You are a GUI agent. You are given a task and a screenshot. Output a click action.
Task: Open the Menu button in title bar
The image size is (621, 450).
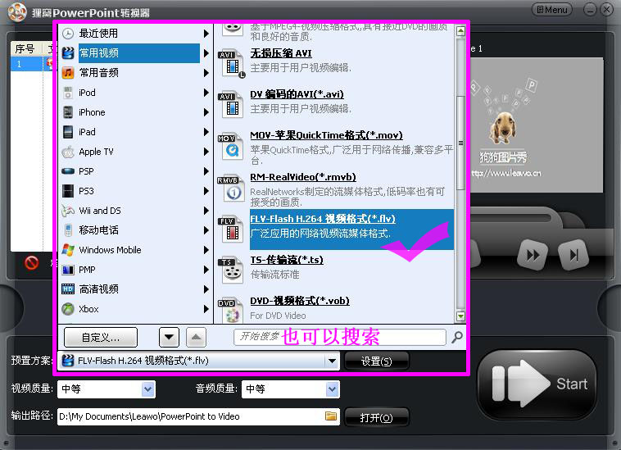(551, 10)
